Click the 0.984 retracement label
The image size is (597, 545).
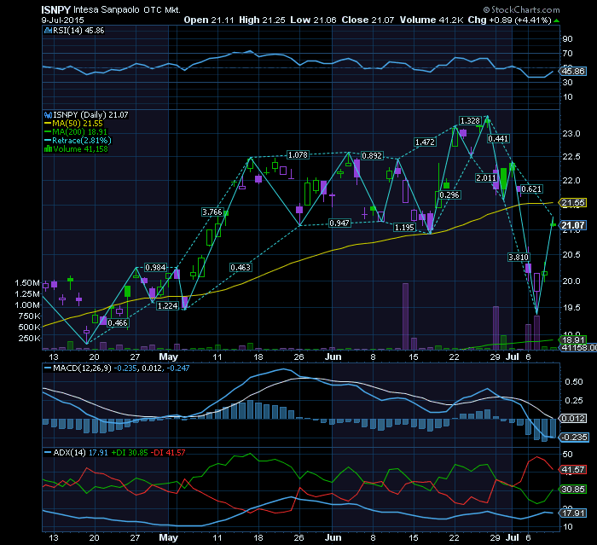pyautogui.click(x=155, y=267)
